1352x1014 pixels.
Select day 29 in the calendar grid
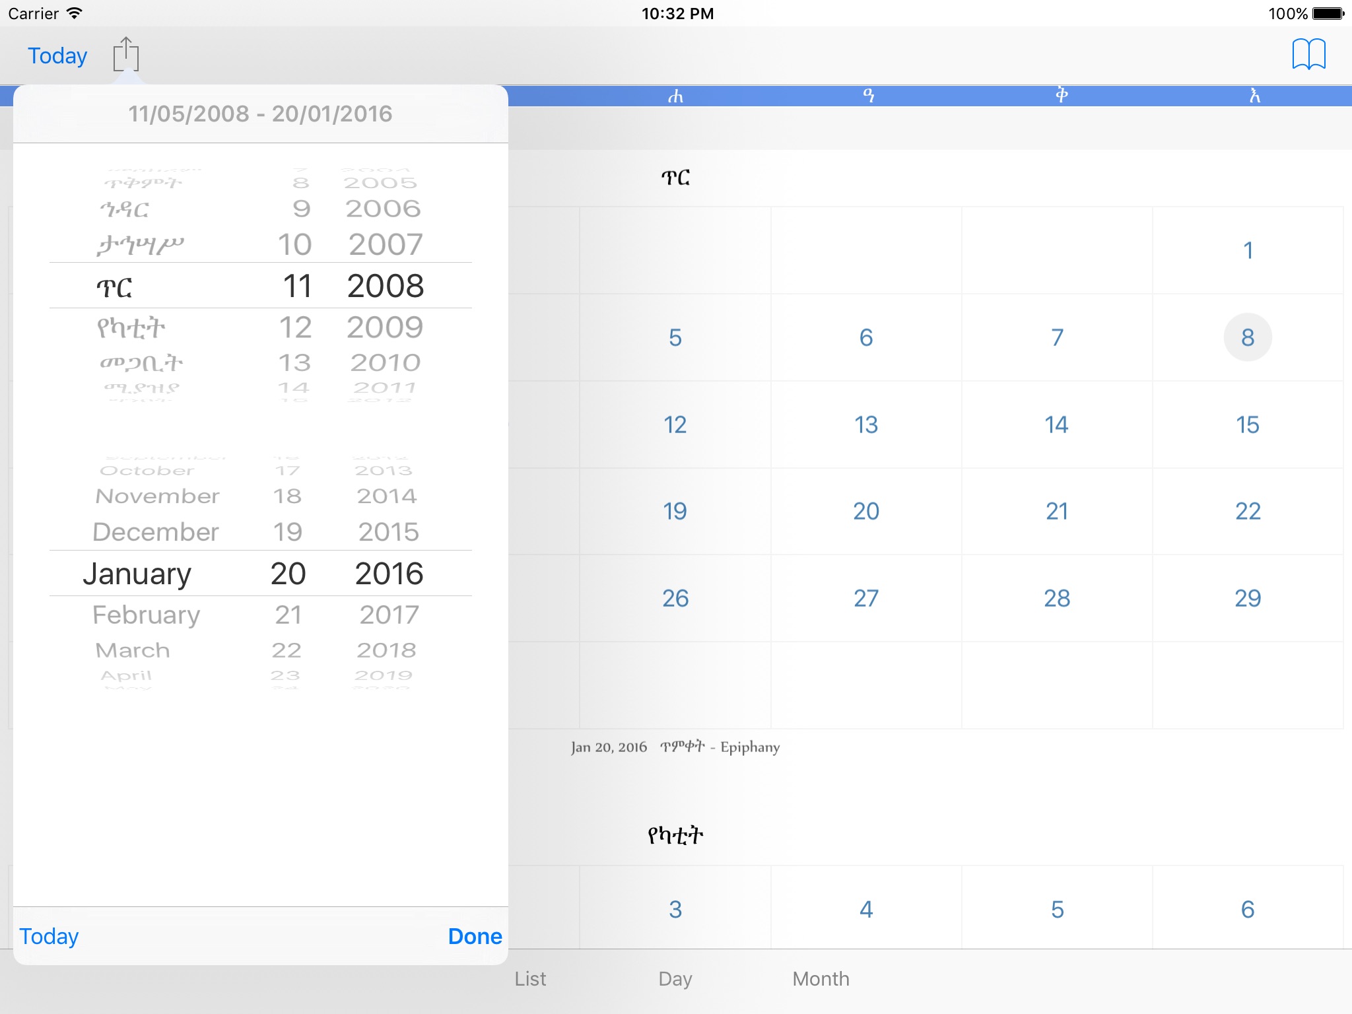(x=1247, y=598)
